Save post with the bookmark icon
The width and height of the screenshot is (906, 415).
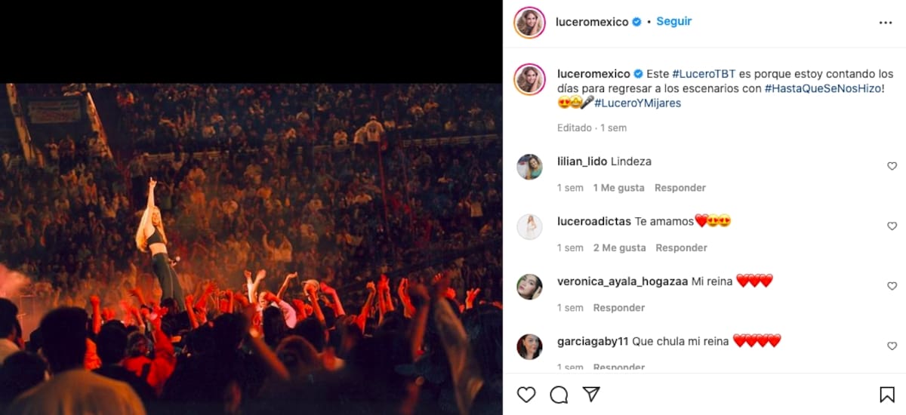coord(887,395)
